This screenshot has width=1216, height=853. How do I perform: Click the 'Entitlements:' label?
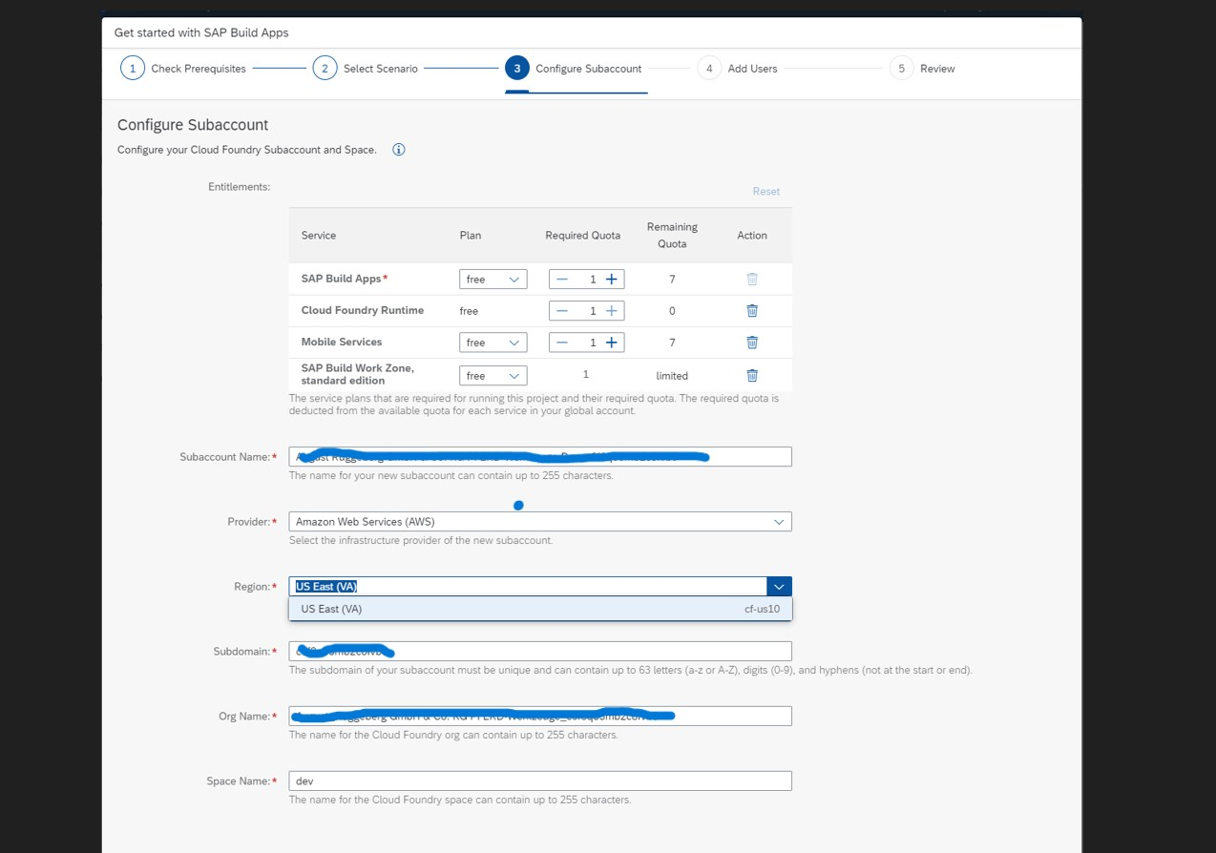[x=240, y=187]
